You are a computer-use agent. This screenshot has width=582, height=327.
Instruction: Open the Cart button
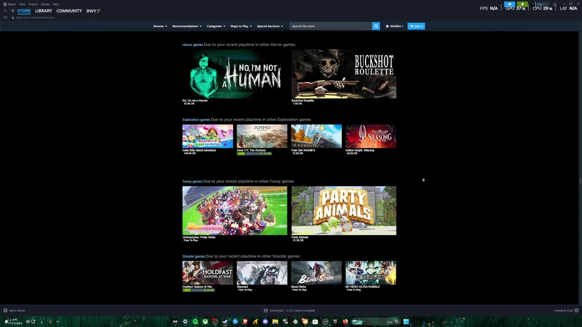416,26
